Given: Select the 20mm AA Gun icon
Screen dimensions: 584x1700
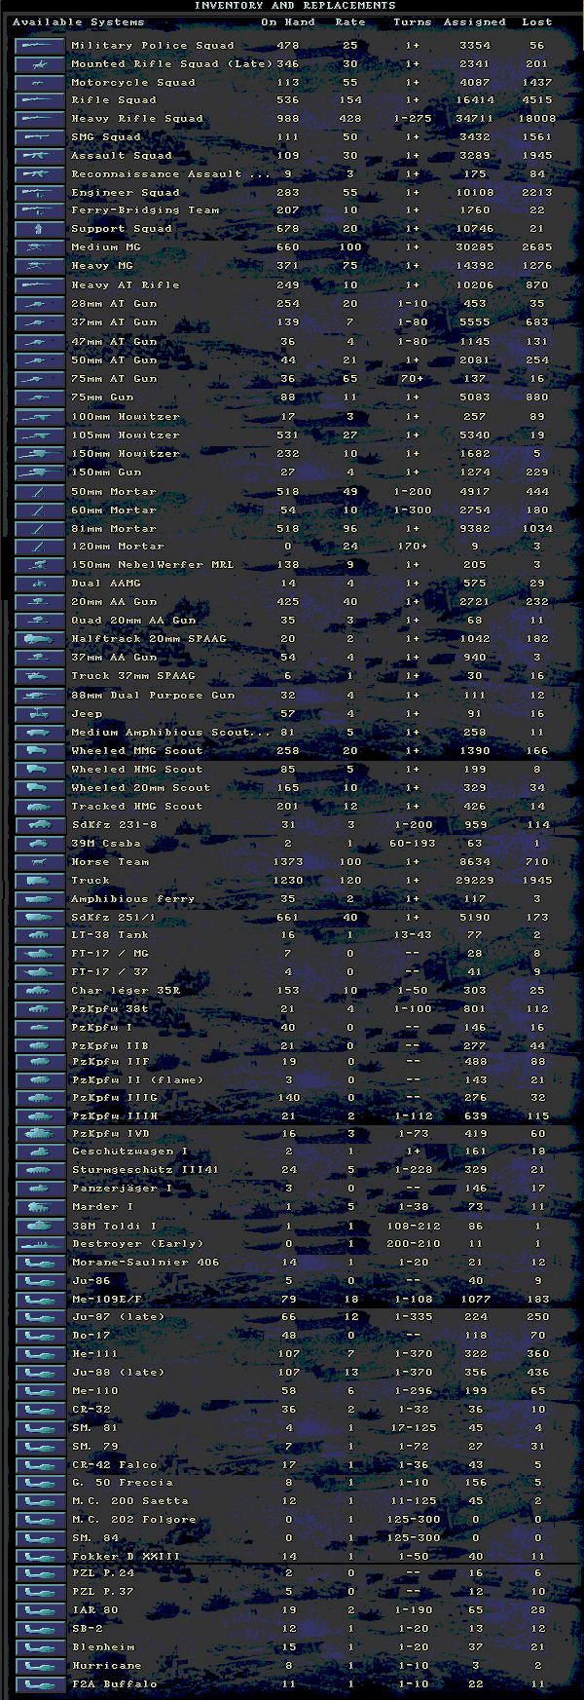Looking at the screenshot, I should point(40,602).
